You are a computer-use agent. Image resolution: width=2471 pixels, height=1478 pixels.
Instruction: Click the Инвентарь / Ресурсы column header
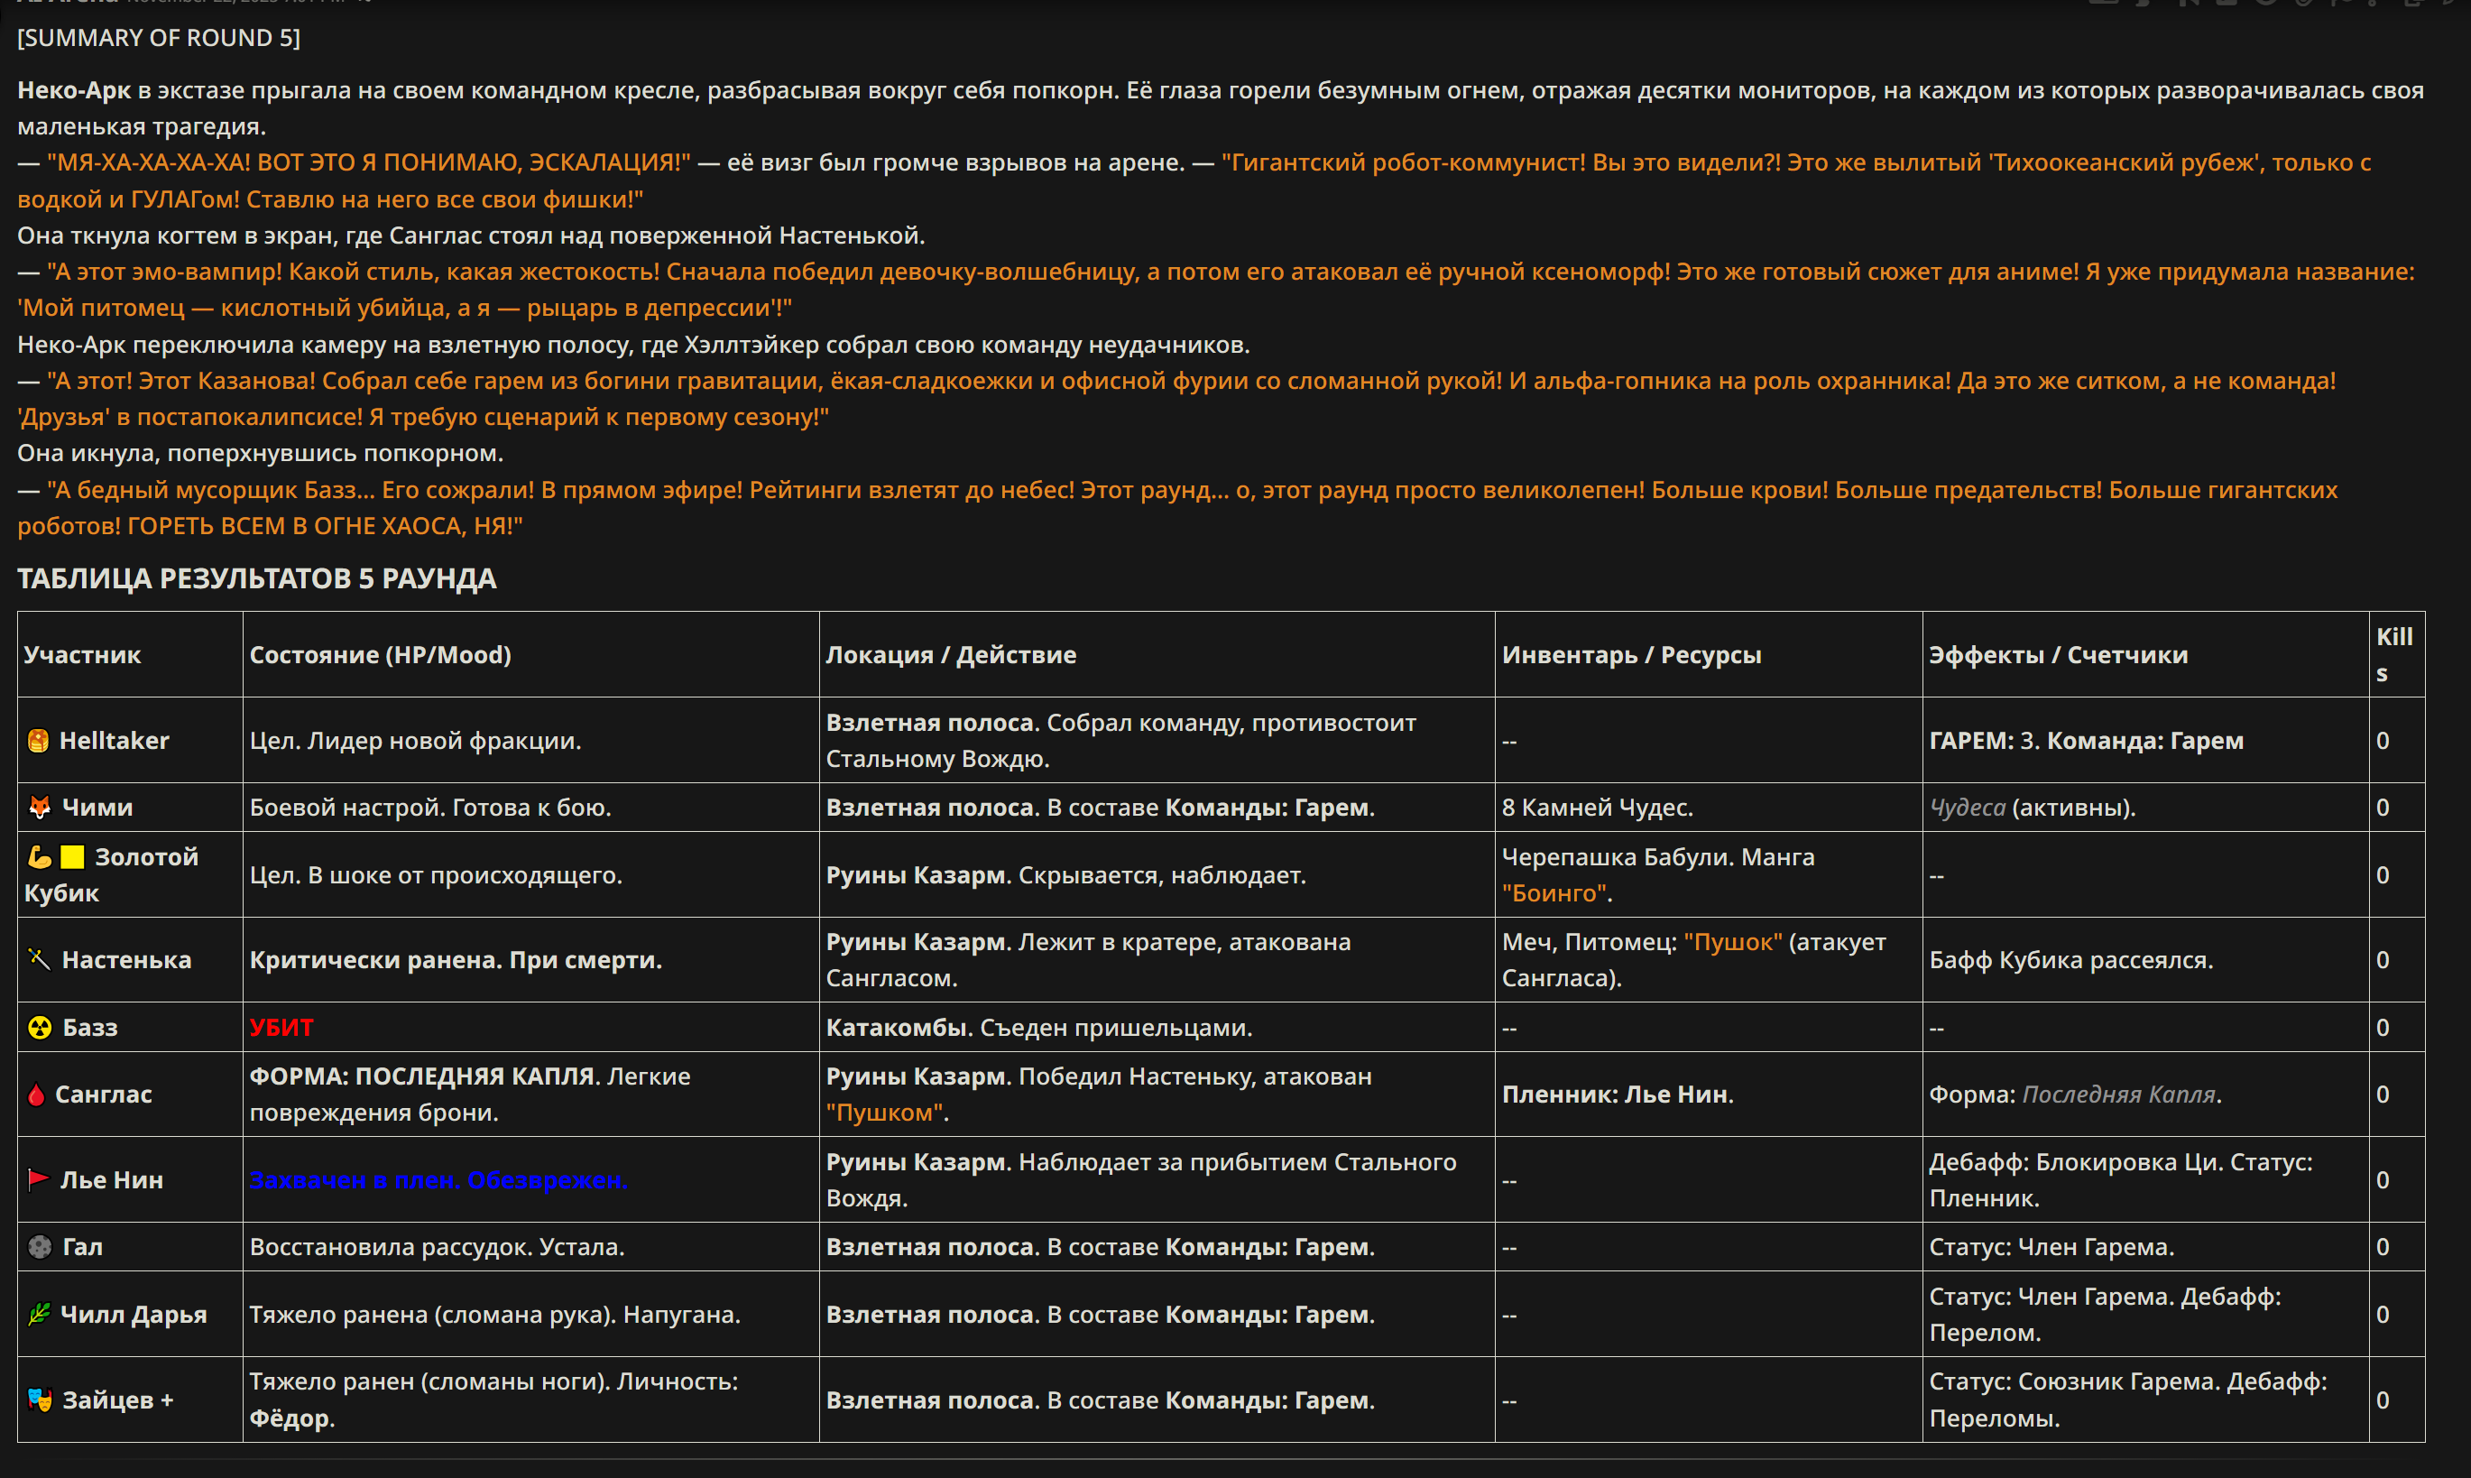pos(1632,654)
